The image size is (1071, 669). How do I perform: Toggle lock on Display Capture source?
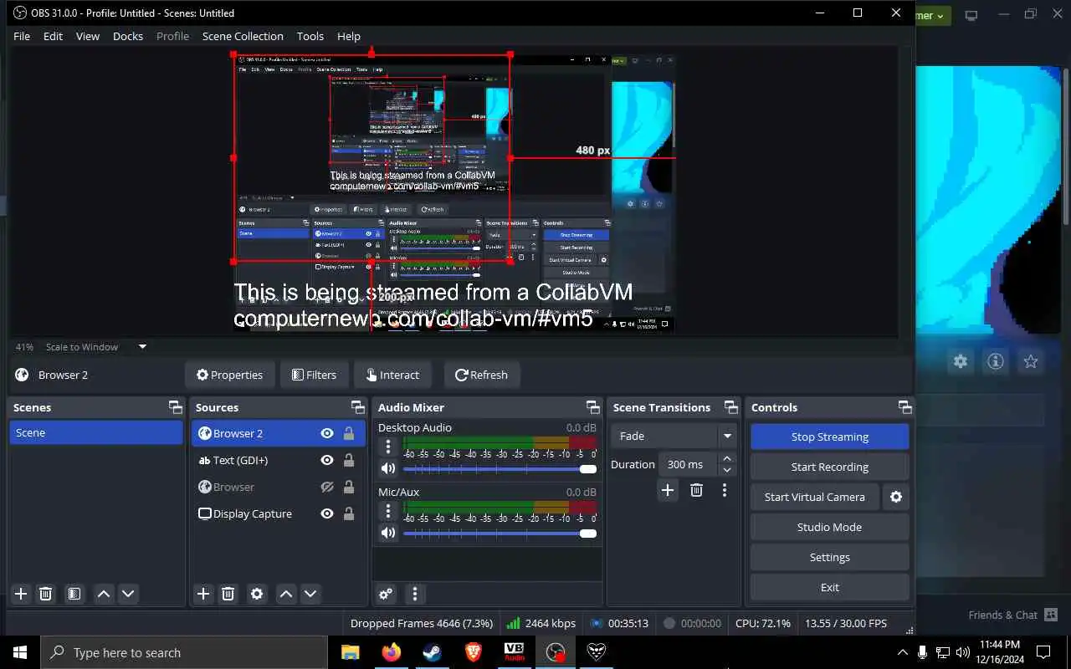coord(349,513)
